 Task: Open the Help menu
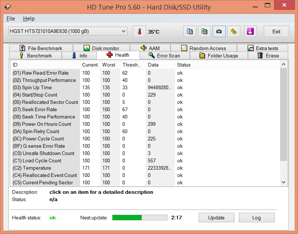(29, 19)
